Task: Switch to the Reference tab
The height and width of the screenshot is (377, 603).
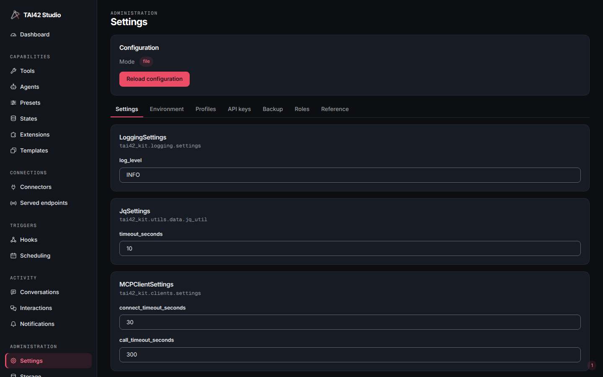Action: pyautogui.click(x=335, y=109)
